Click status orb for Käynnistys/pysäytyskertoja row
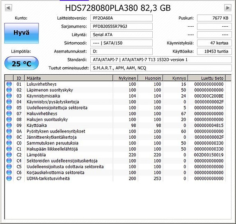Image resolution: width=236 pixels, height=224 pixels. pyautogui.click(x=9, y=102)
